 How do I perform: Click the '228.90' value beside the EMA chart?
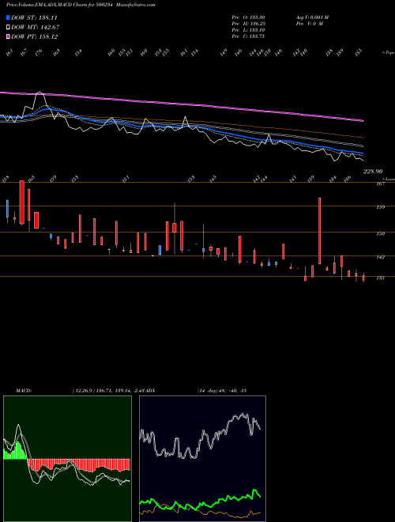(x=373, y=171)
